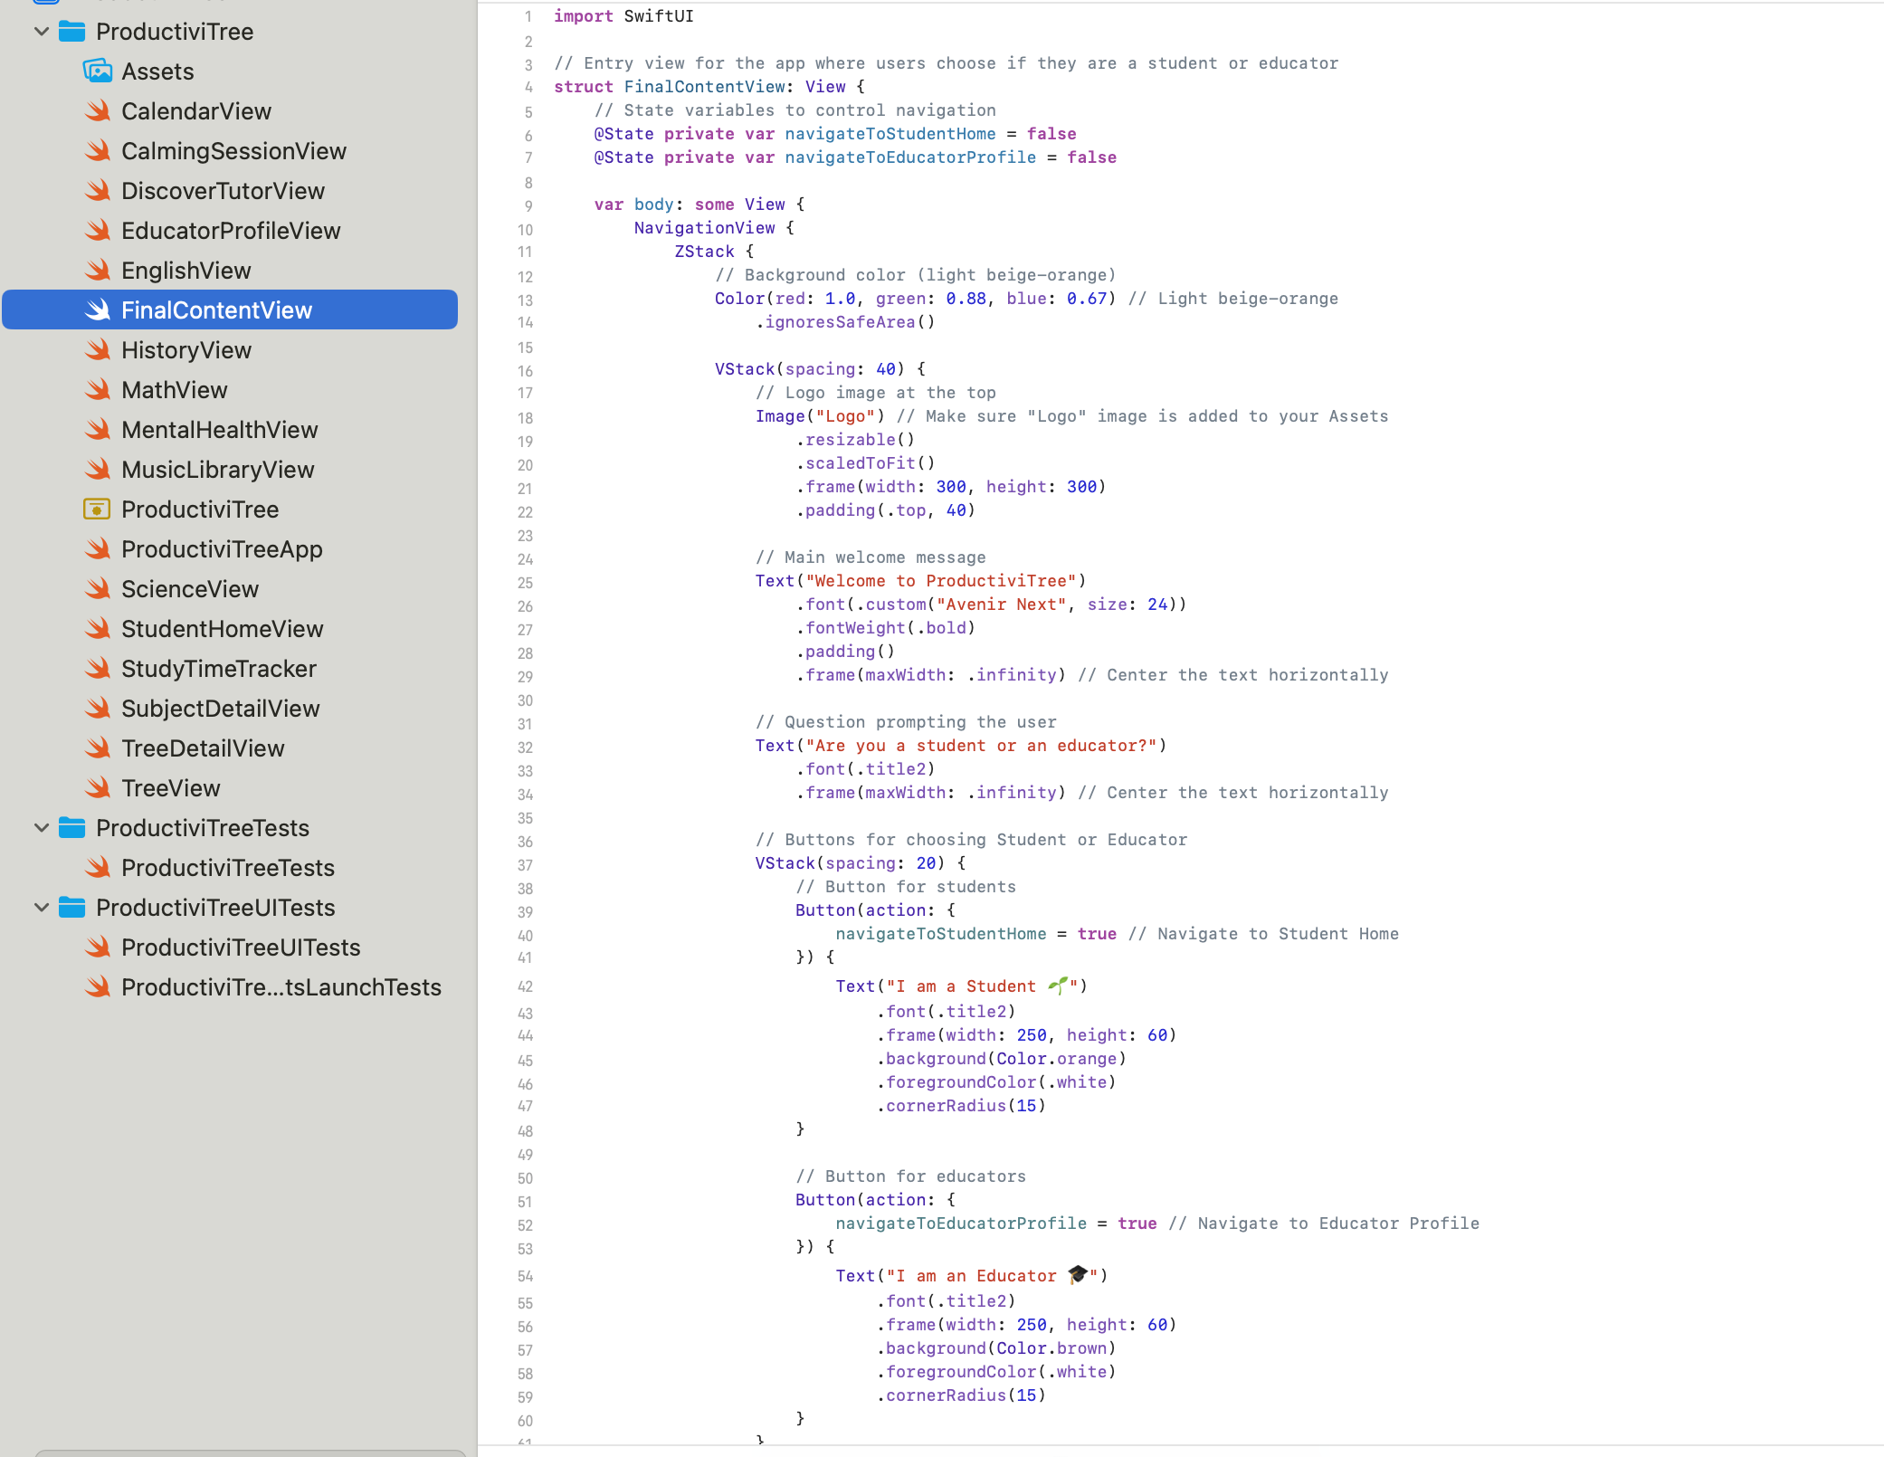Open ProductiviTreeApp source file

222,549
